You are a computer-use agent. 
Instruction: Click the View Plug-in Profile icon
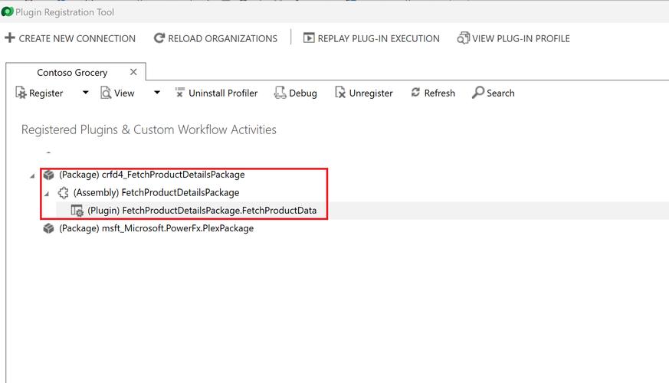pyautogui.click(x=464, y=38)
